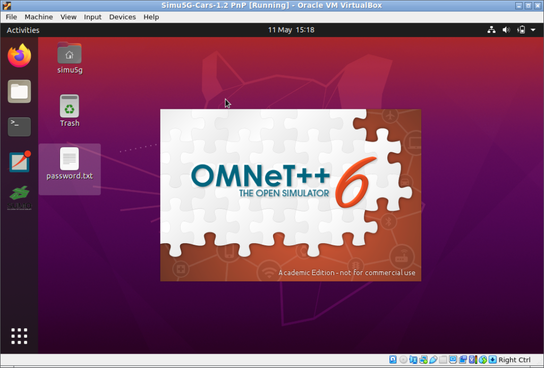Mute audio via the speaker icon
Screen dimensions: 544x368
(x=506, y=30)
